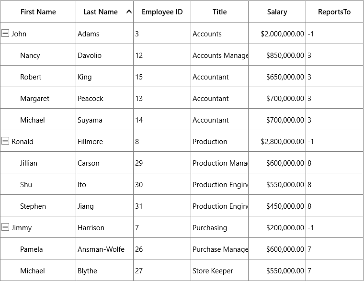The width and height of the screenshot is (364, 281).
Task: Sort by Salary column header
Action: tap(277, 11)
